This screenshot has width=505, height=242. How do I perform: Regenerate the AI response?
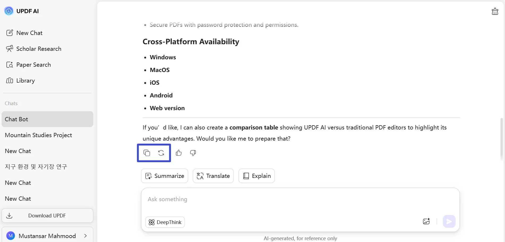click(161, 153)
